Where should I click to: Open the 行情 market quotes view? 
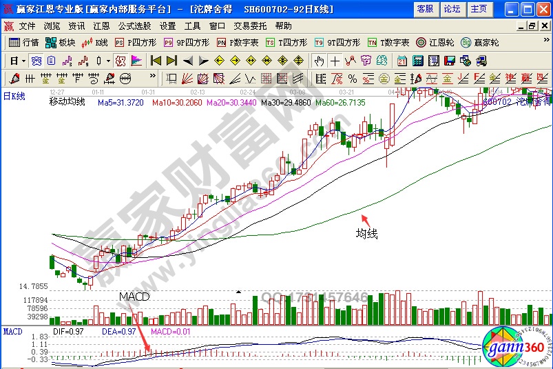(24, 42)
